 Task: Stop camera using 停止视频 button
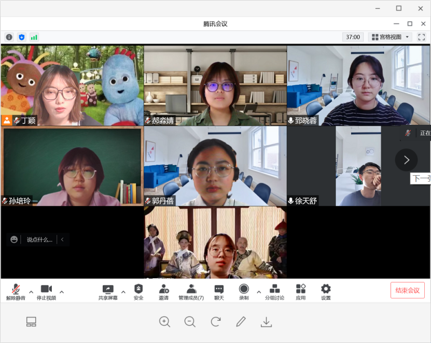(46, 292)
